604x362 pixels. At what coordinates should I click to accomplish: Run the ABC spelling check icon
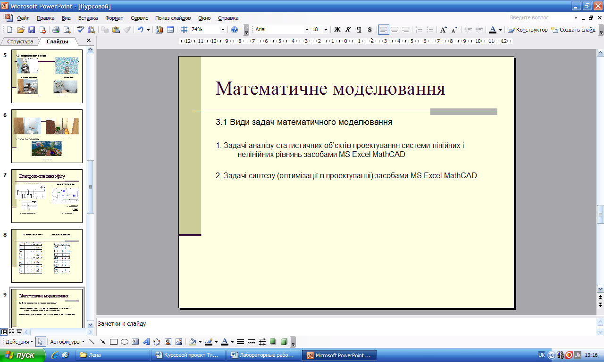coord(80,30)
